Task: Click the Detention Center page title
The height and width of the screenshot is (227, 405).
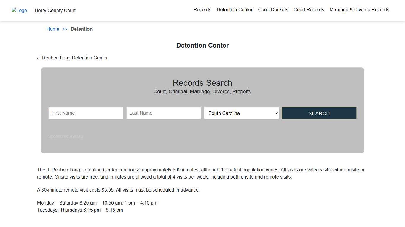Action: point(203,45)
